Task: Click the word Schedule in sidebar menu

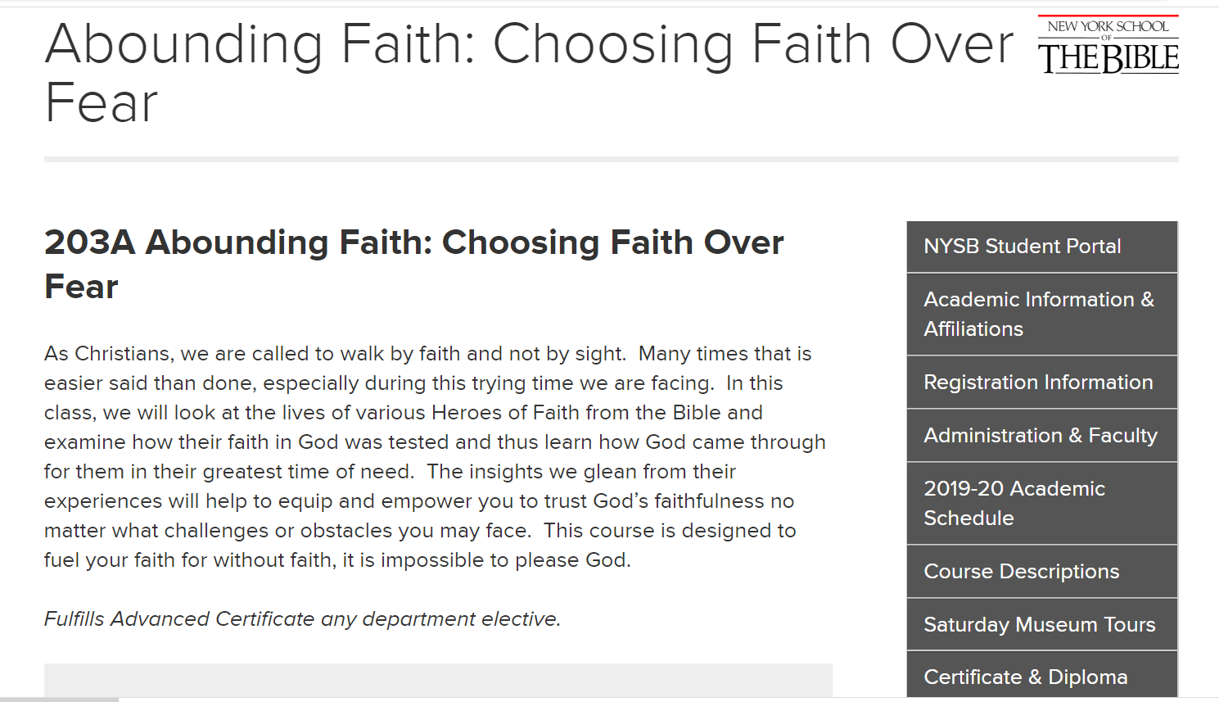Action: tap(968, 519)
